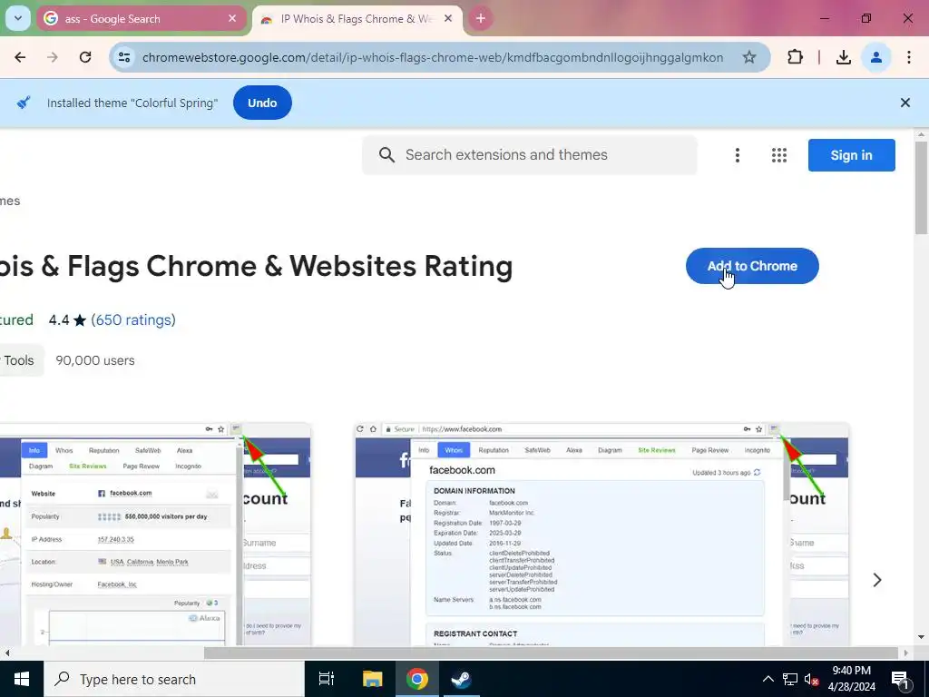Image resolution: width=929 pixels, height=697 pixels.
Task: Open web store more options menu
Action: tap(737, 154)
